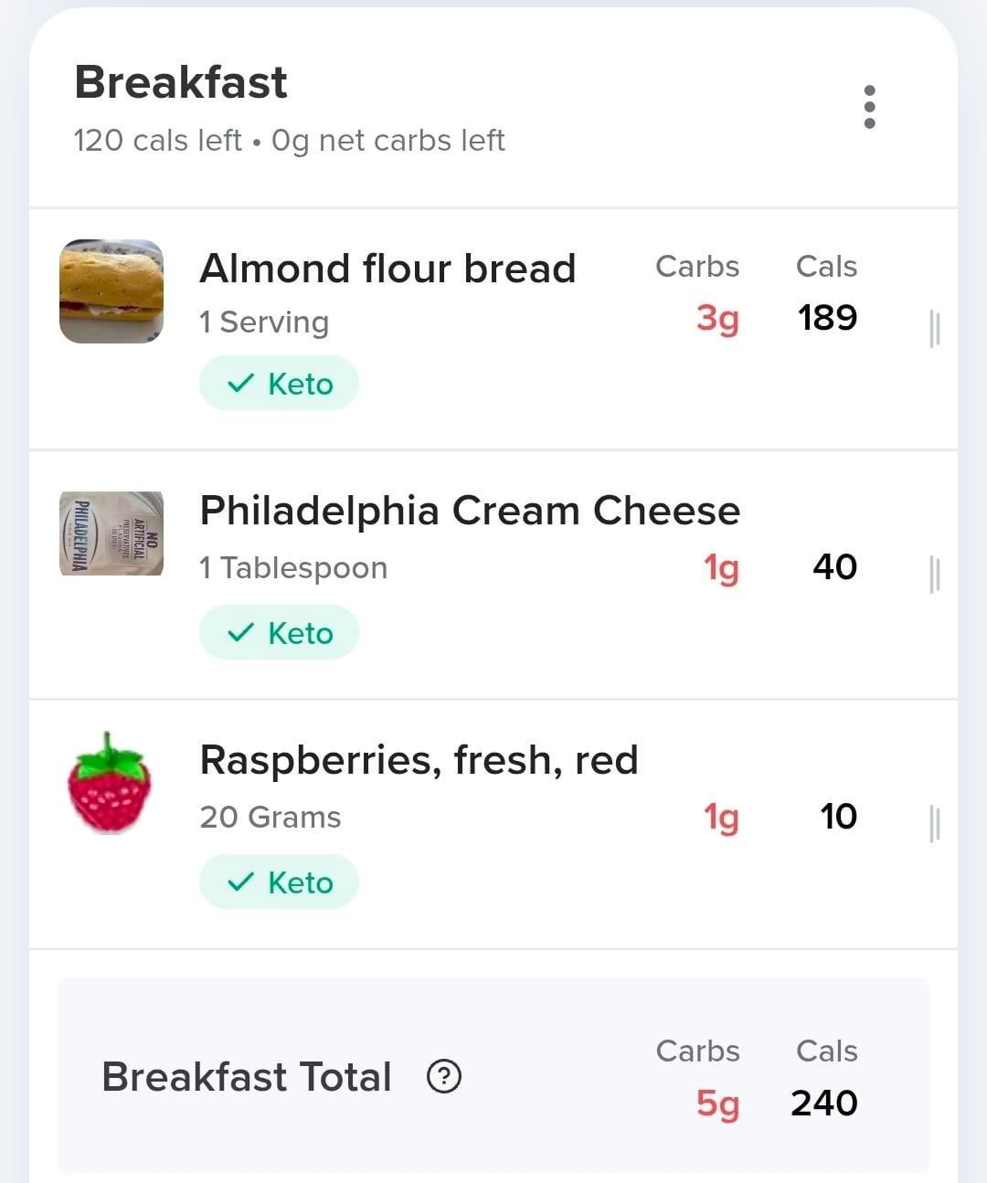Tap the Keto badge under Philadelphia Cream Cheese

point(279,633)
